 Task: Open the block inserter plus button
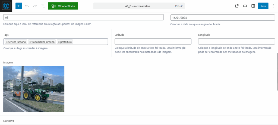[x=19, y=6]
